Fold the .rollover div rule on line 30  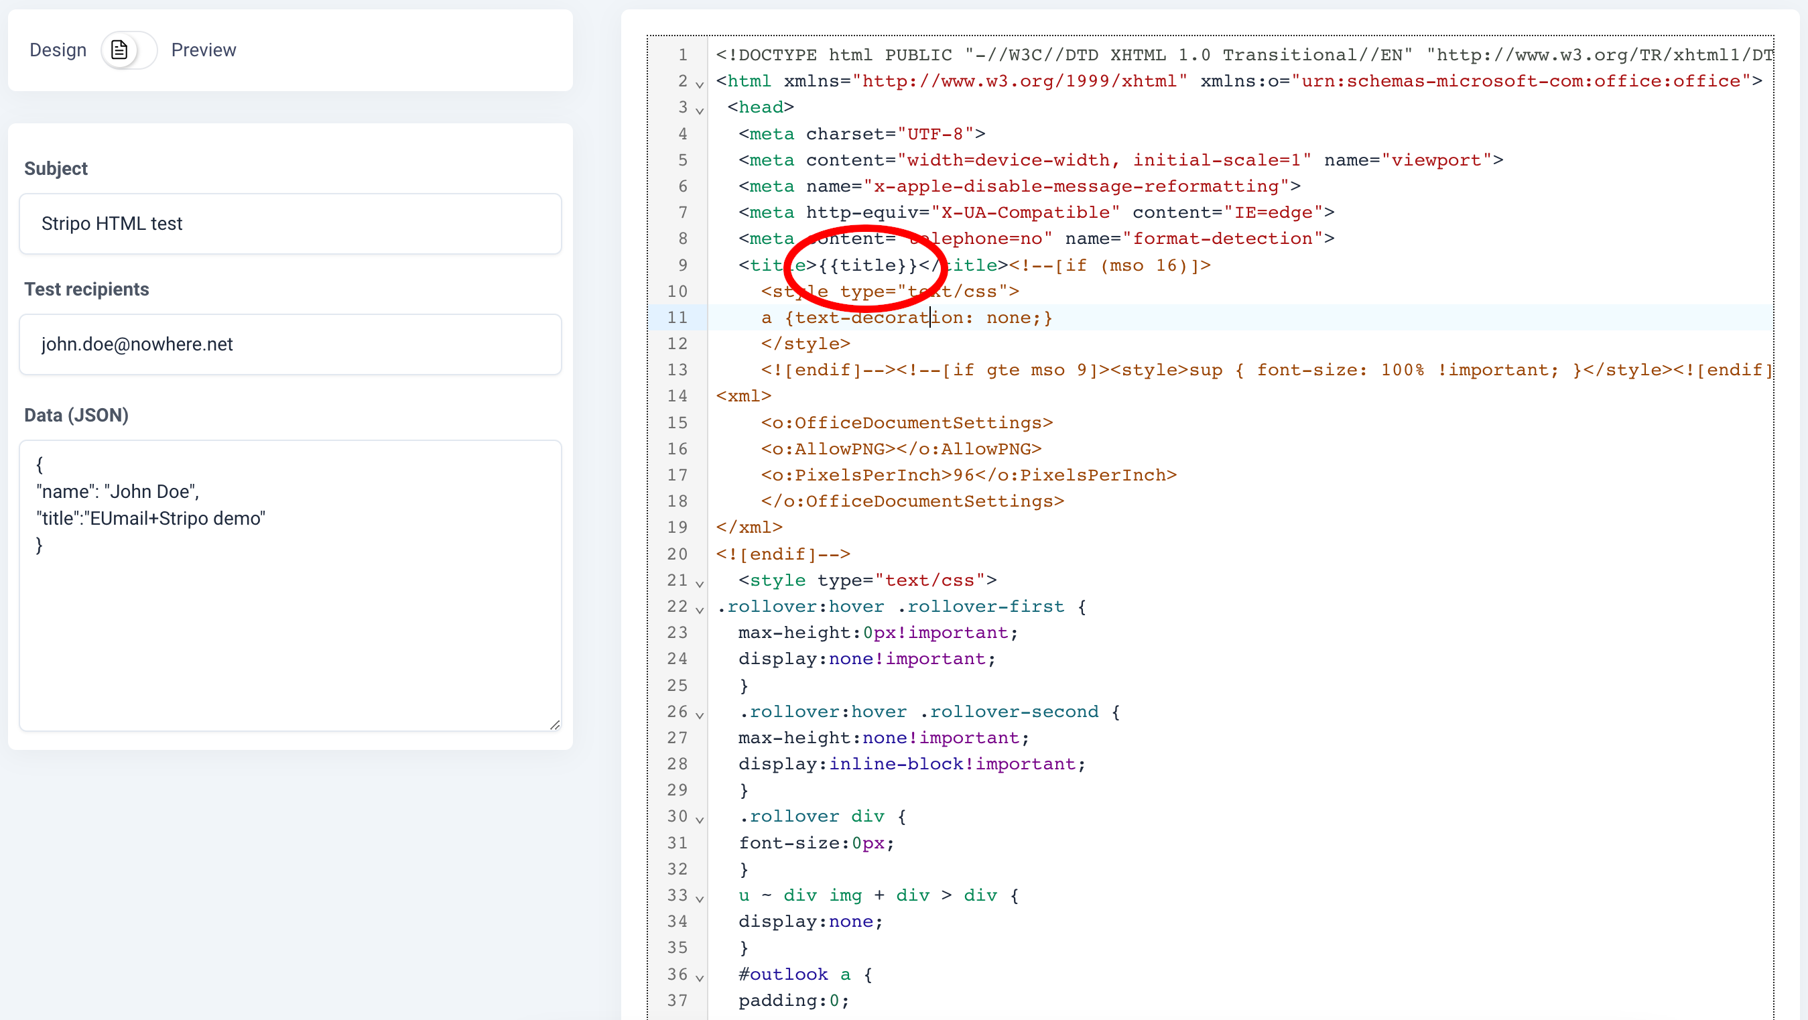tap(700, 819)
